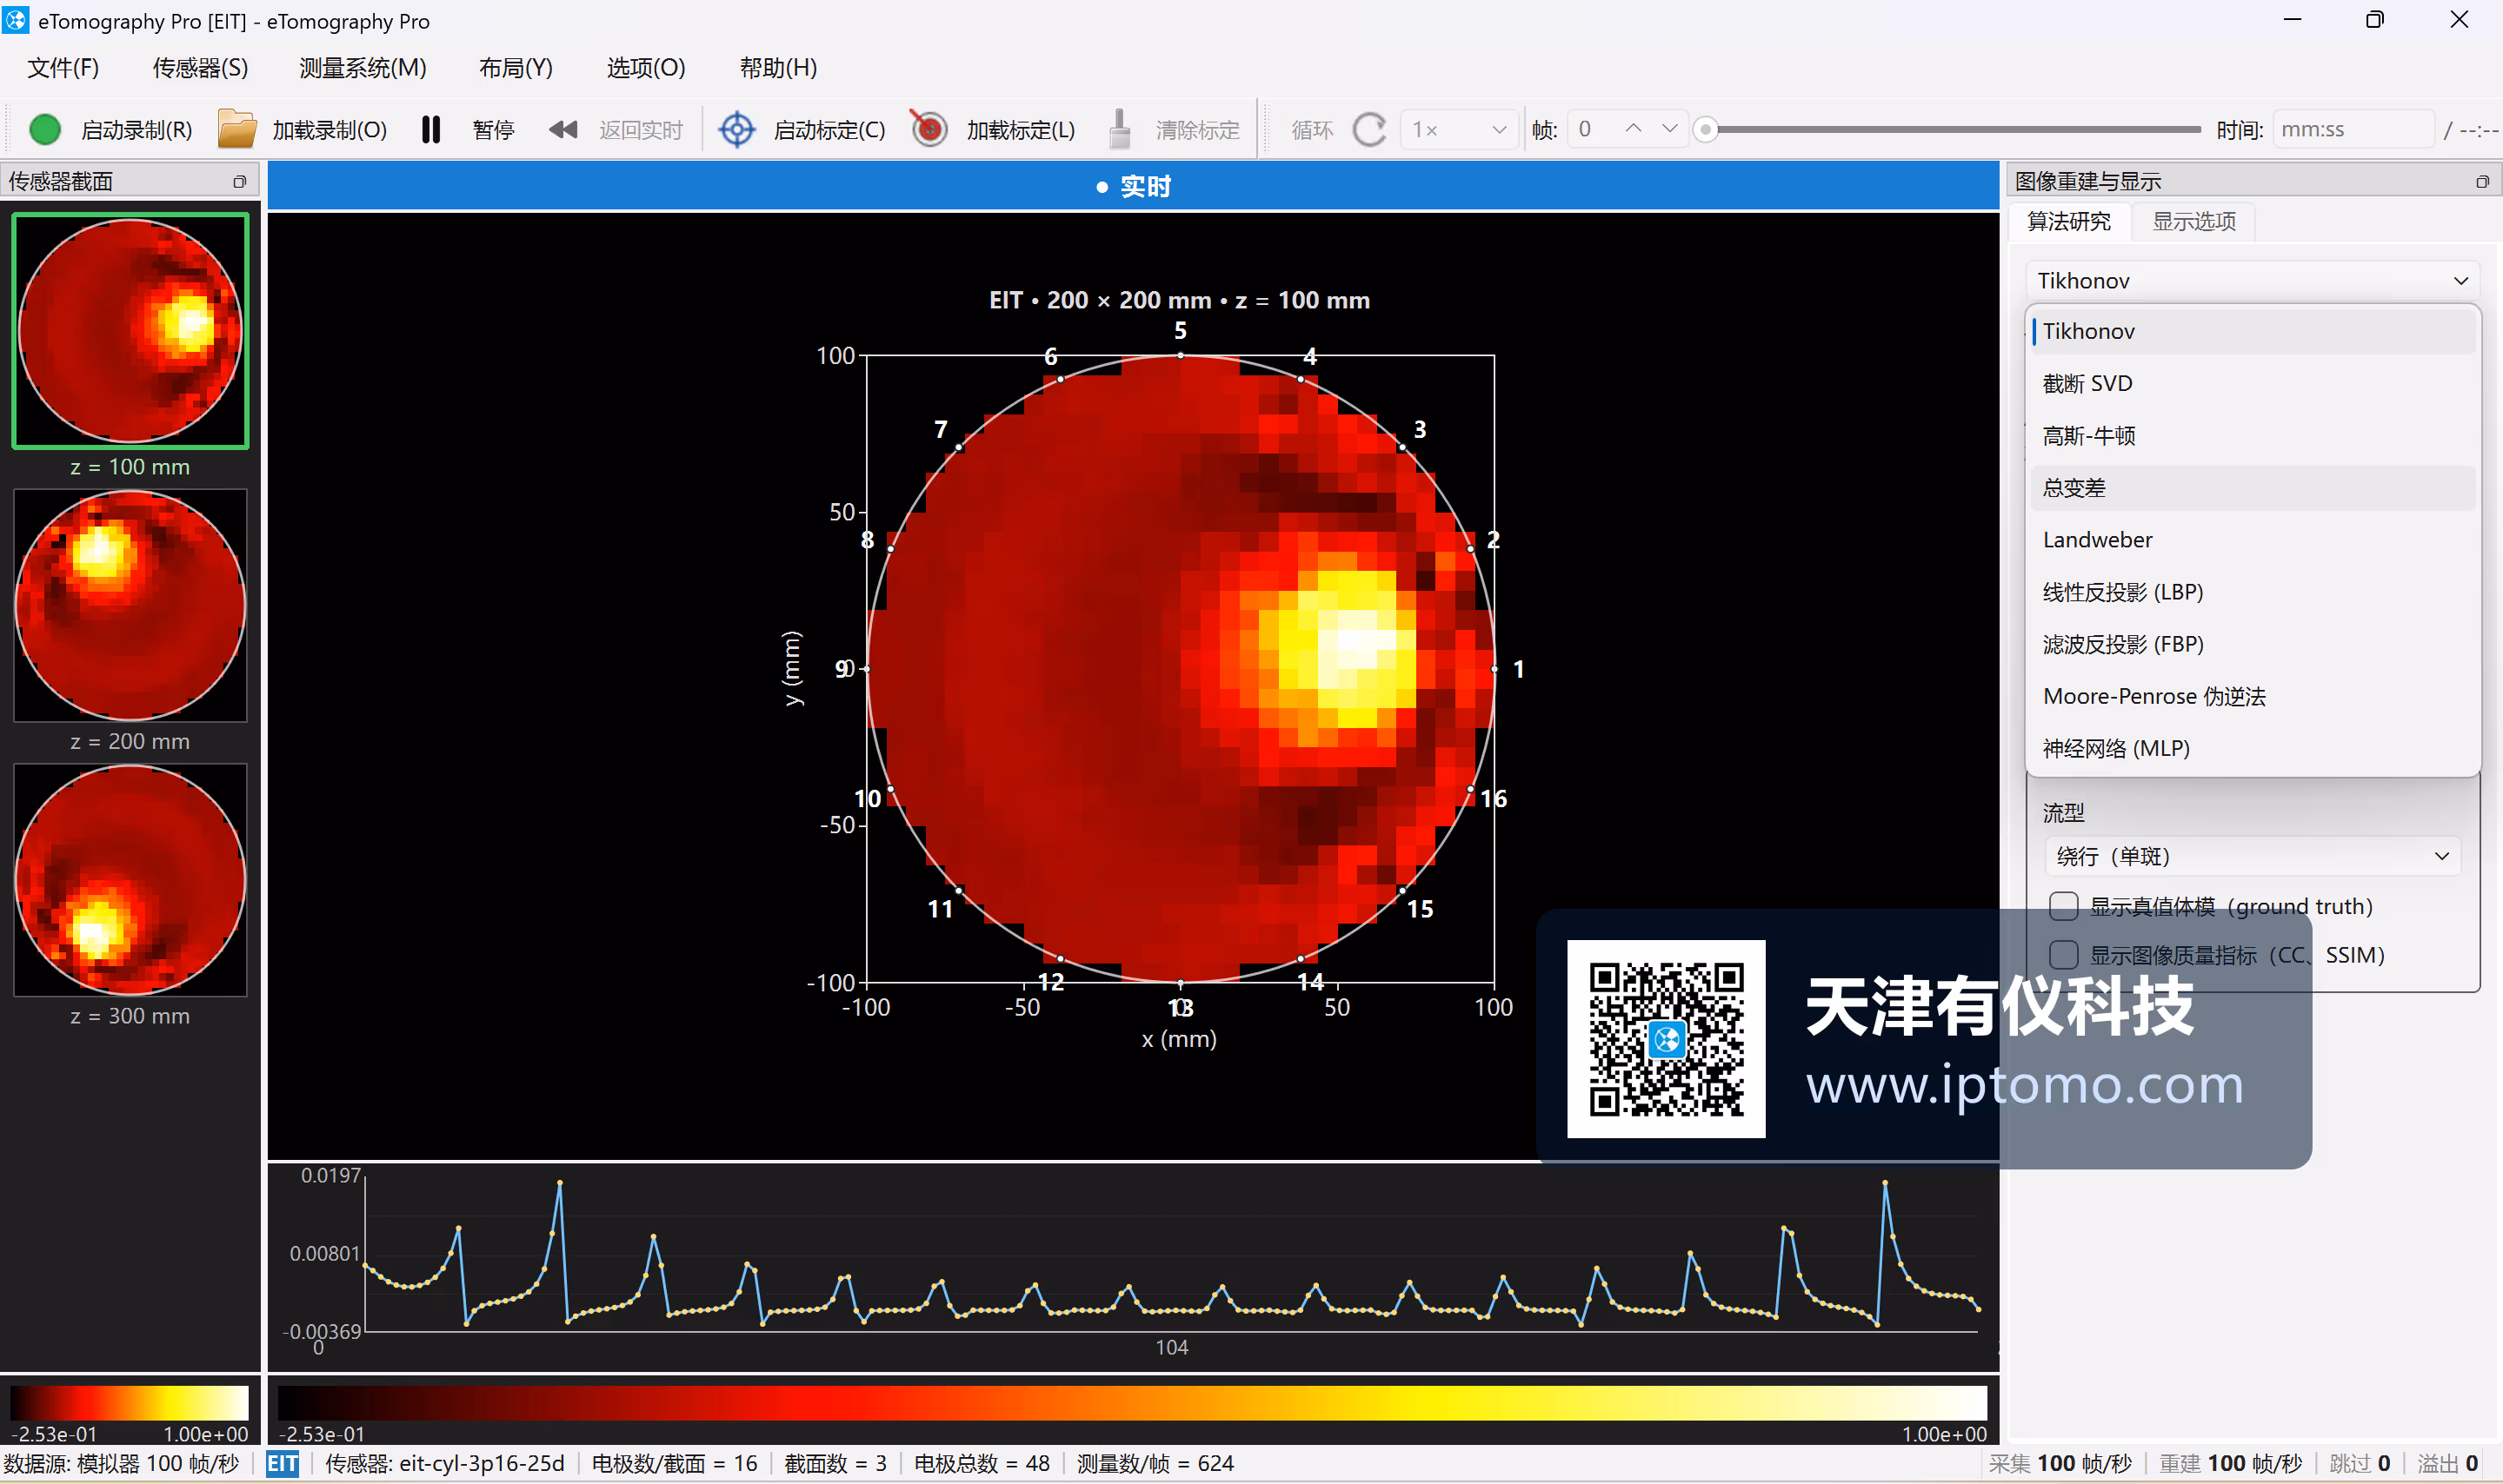Viewport: 2503px width, 1484px height.
Task: Open the 1× playback speed dropdown
Action: pos(1459,130)
